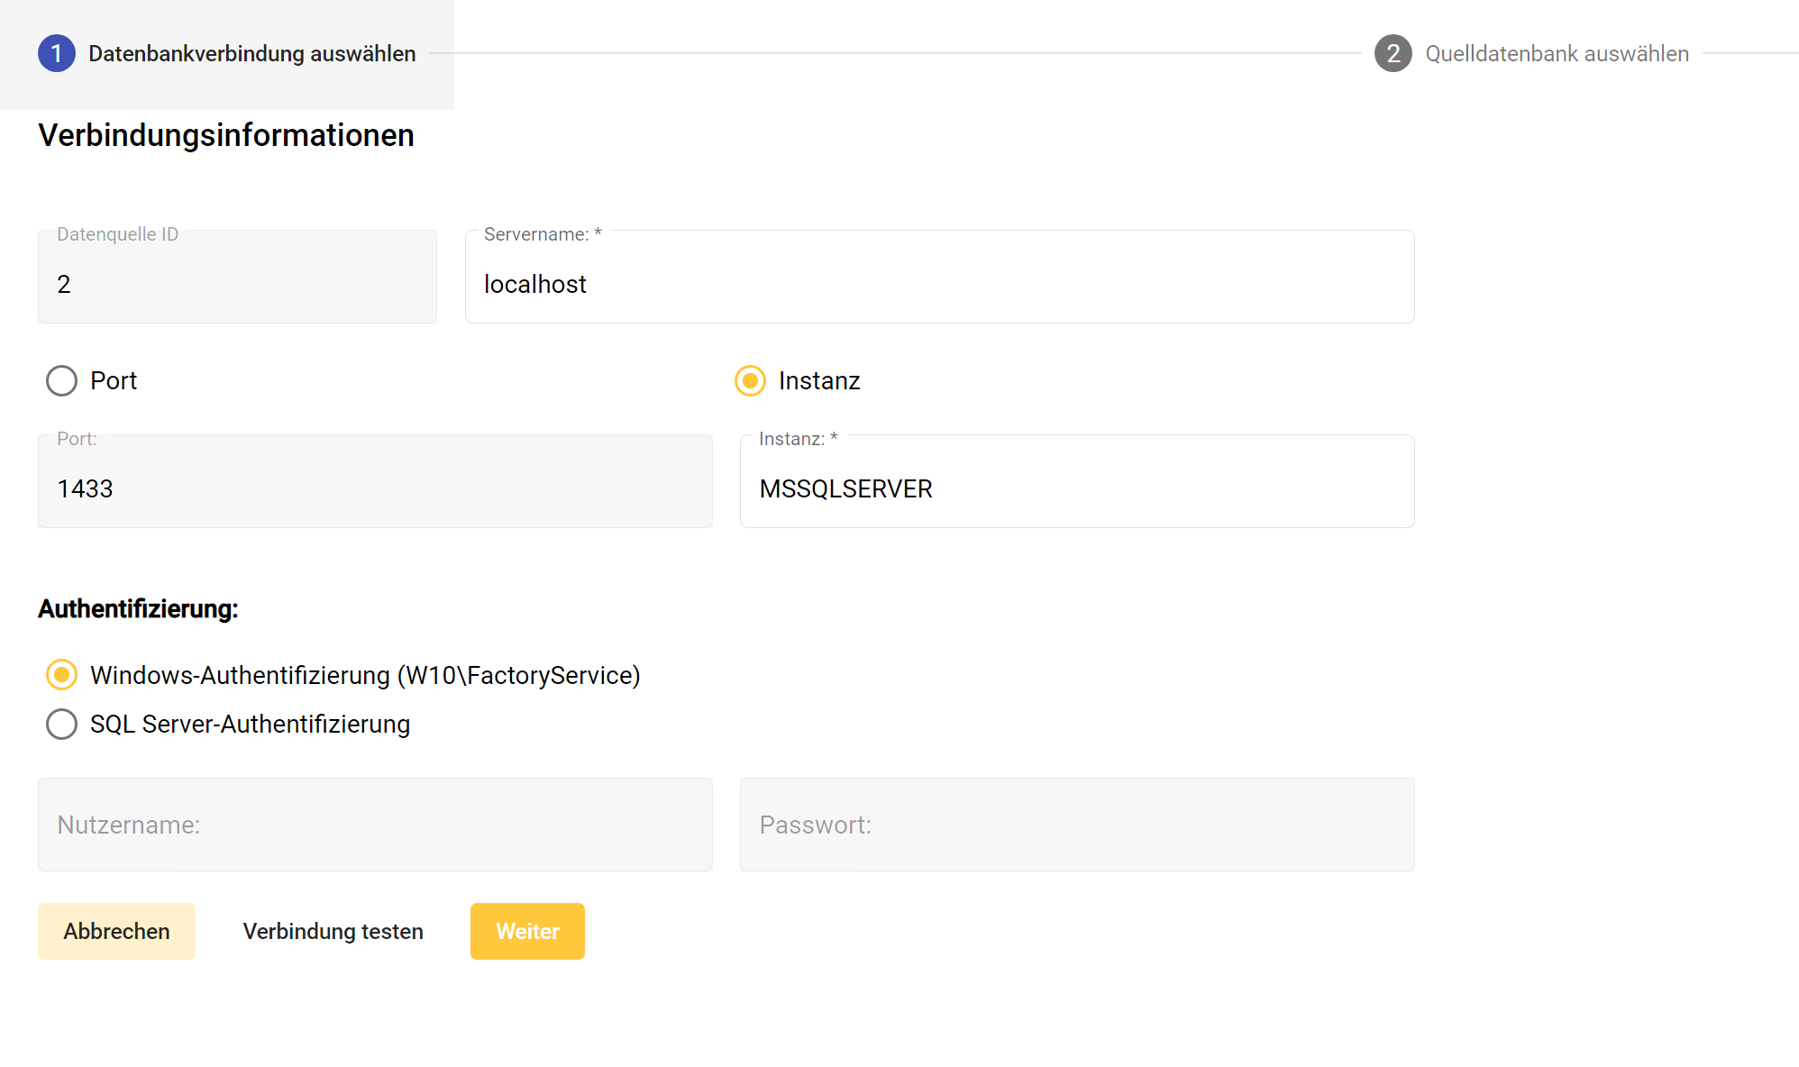Screen dimensions: 1799x1067
Task: Choose SQL Server-Authentifizierung option
Action: pyautogui.click(x=61, y=724)
